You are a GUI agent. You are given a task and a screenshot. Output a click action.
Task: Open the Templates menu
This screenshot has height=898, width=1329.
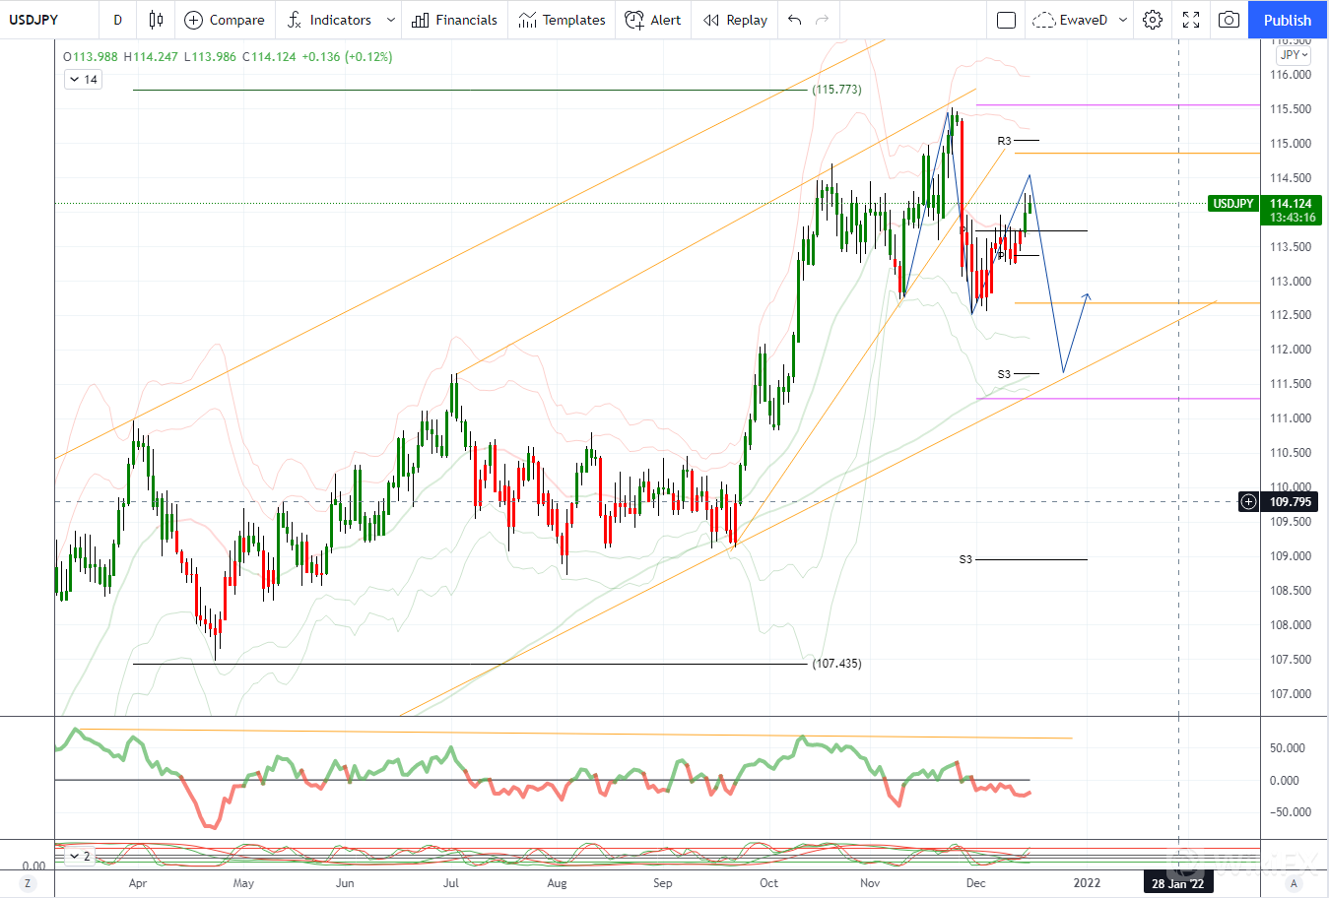point(562,20)
